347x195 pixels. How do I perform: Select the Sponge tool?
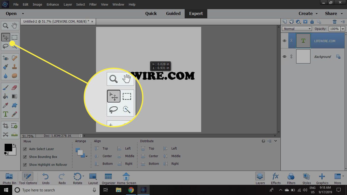click(14, 76)
